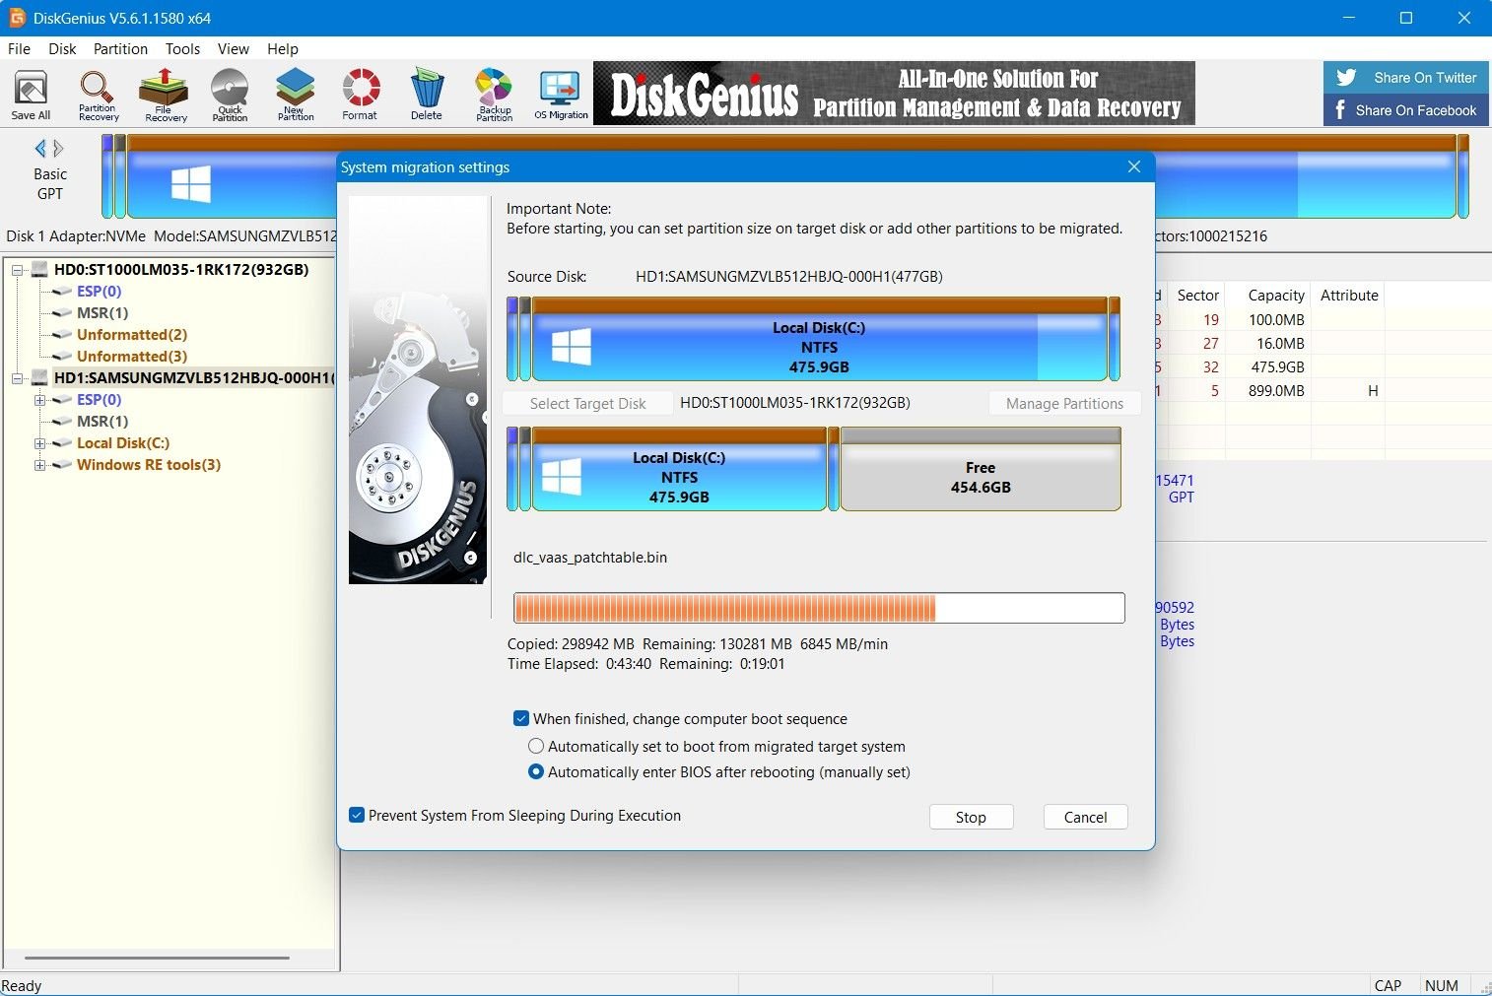Click the CAP status bar indicator

point(1388,985)
